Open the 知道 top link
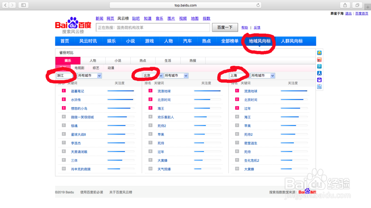 pyautogui.click(x=148, y=19)
